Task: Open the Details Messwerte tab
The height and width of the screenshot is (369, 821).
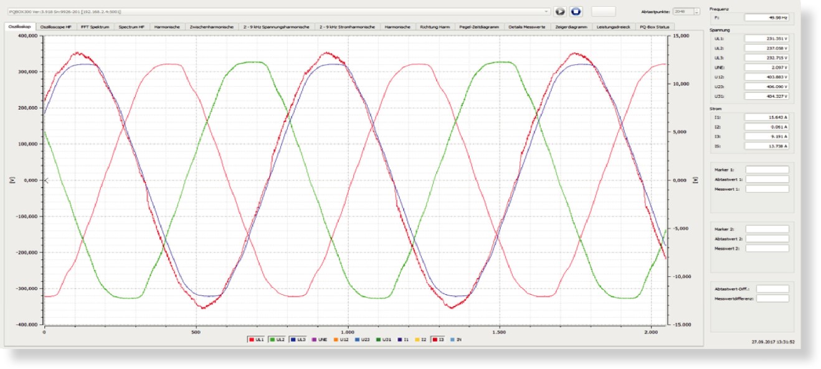Action: point(527,27)
